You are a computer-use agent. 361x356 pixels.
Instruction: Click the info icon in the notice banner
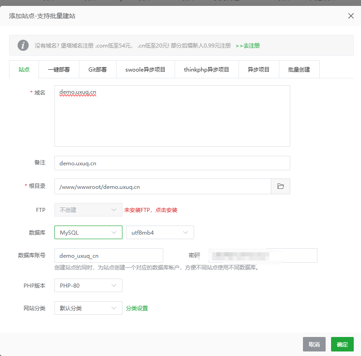[23, 45]
